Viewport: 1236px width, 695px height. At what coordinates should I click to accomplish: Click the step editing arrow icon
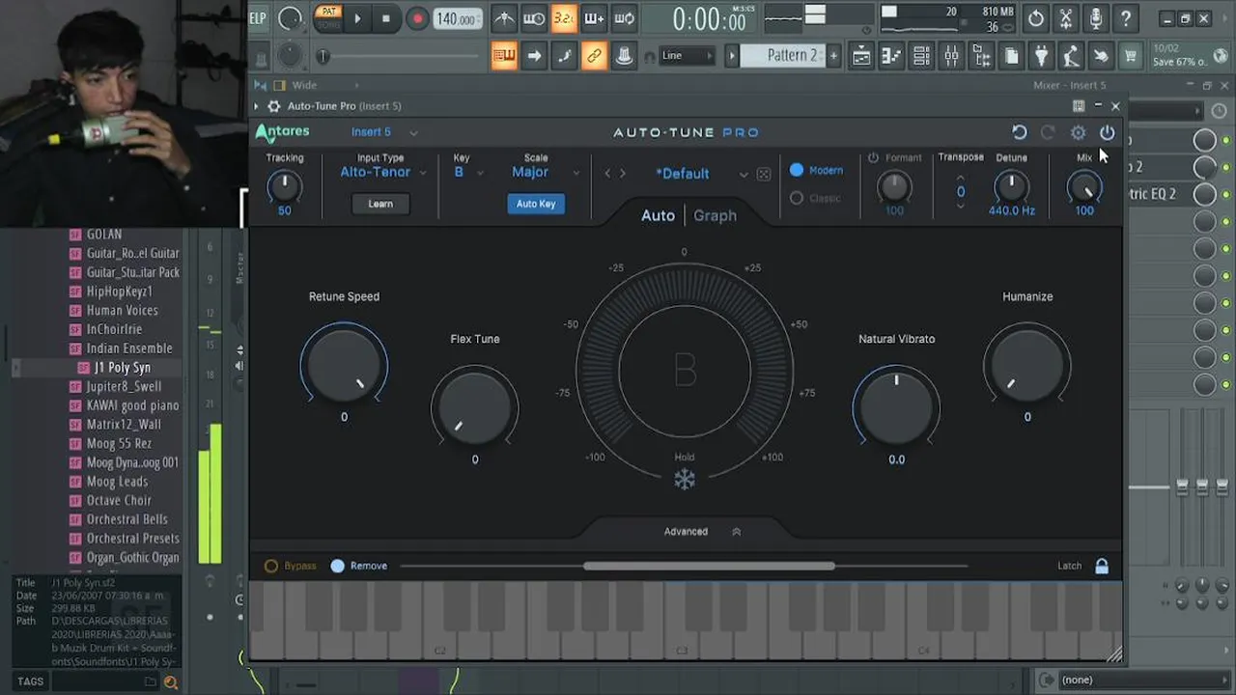(x=534, y=56)
